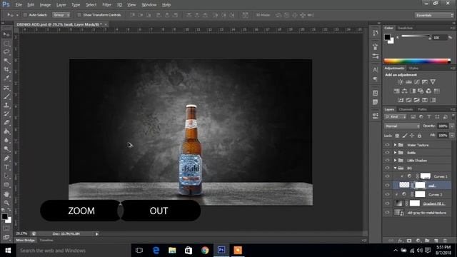
Task: Add a Brightness/Contrast adjustment
Action: pos(401,82)
